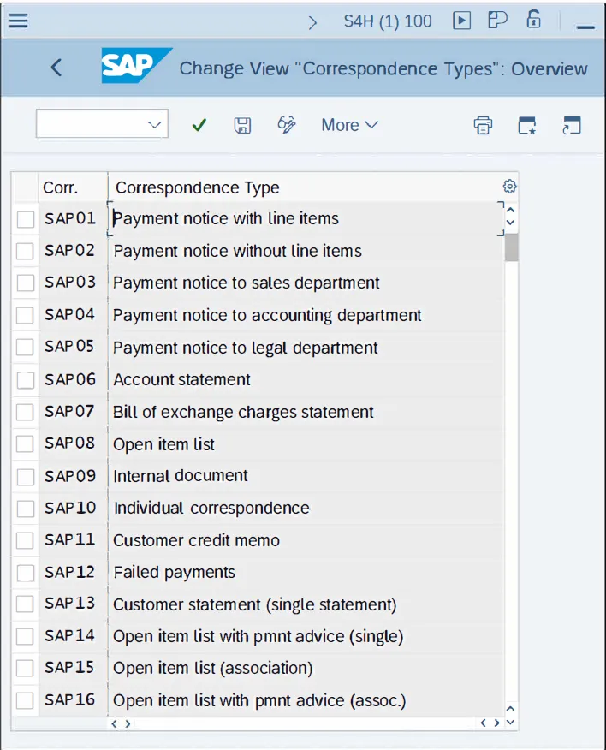Select the SAP07 row checkbox

pyautogui.click(x=25, y=412)
